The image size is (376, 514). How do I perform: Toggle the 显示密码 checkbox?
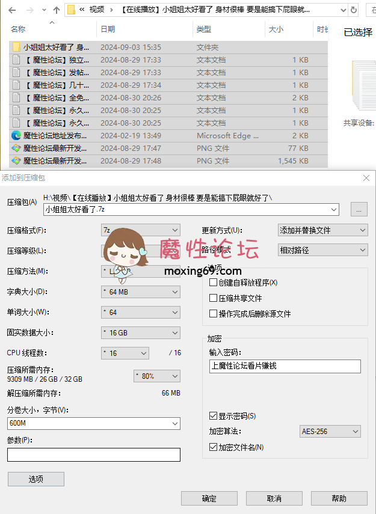pos(213,416)
